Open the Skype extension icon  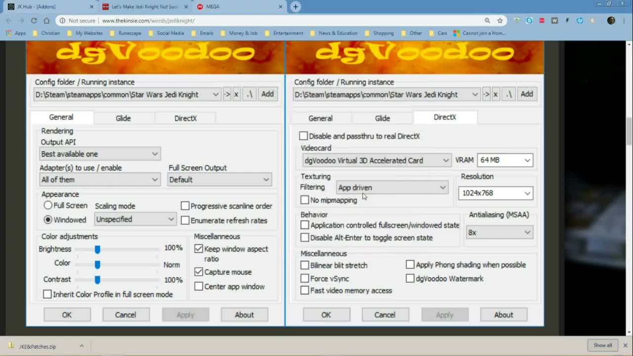[x=529, y=20]
